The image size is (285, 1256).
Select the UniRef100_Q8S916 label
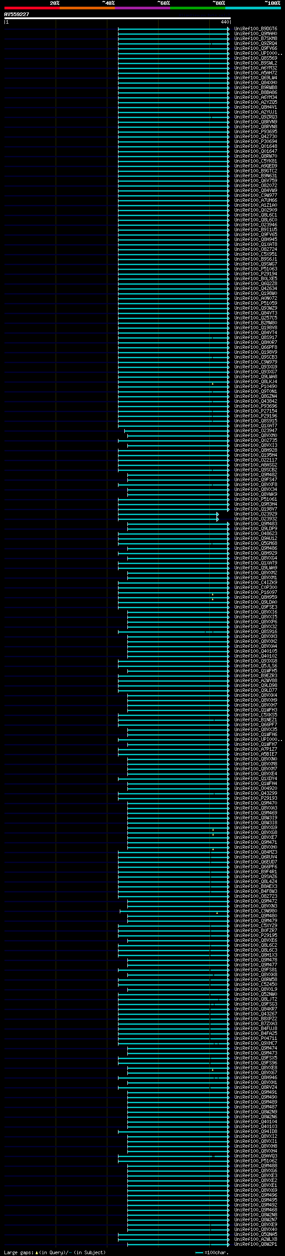point(256,631)
